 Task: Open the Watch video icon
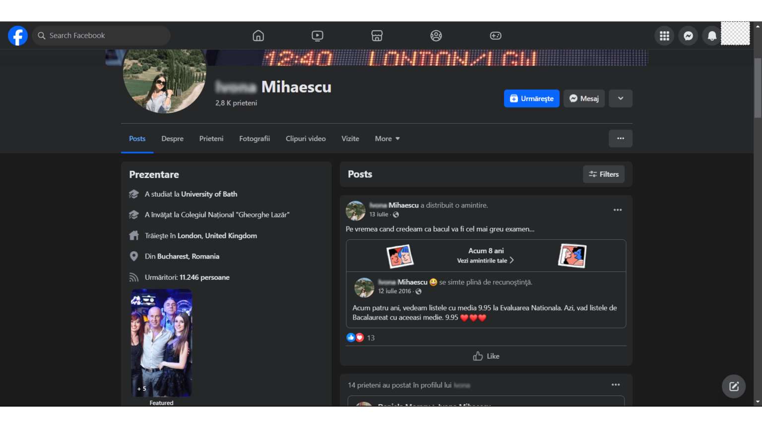coord(317,36)
